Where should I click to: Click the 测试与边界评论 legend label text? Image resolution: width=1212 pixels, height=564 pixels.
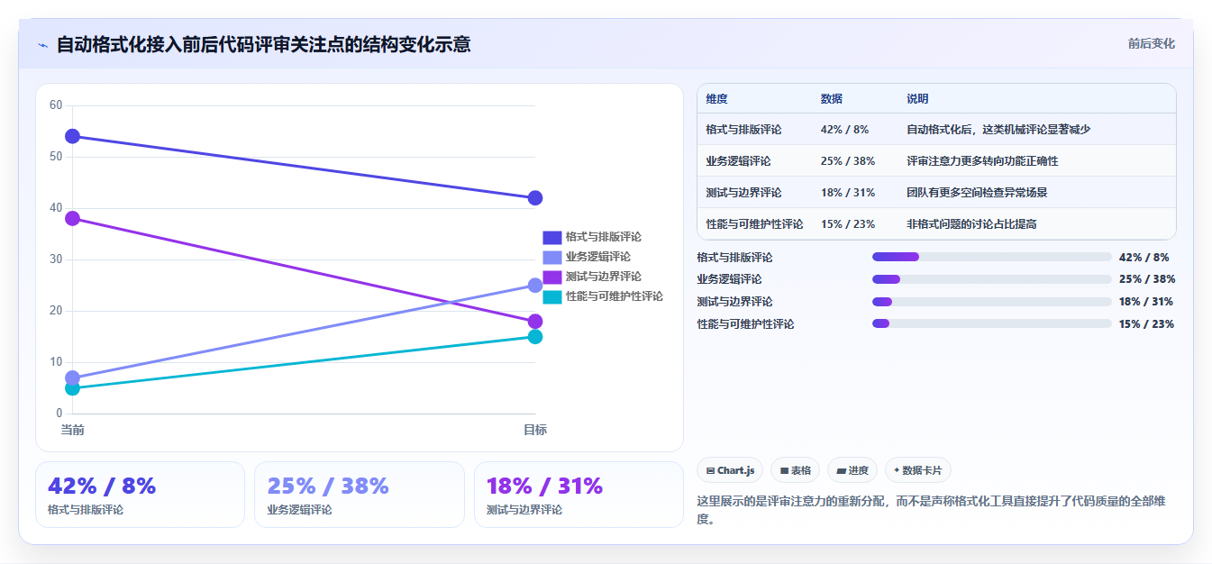tap(604, 277)
